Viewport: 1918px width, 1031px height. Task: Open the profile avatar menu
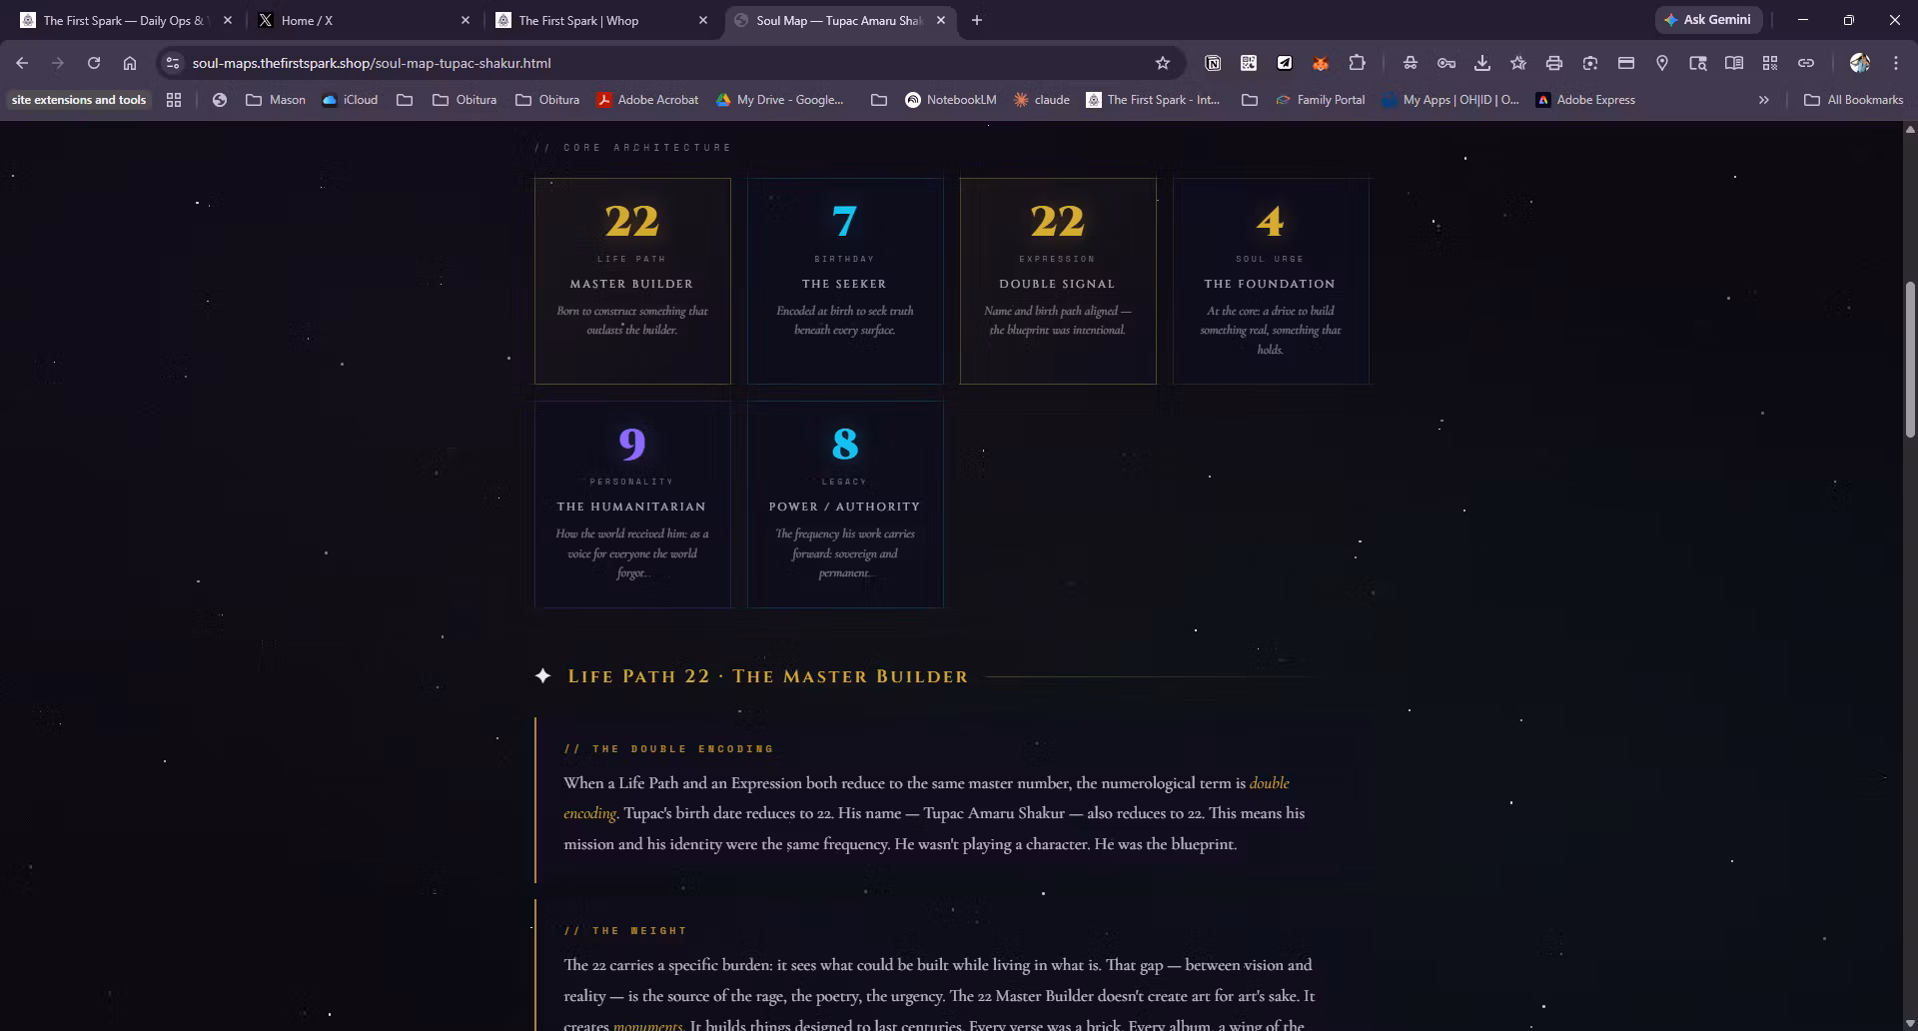point(1859,63)
